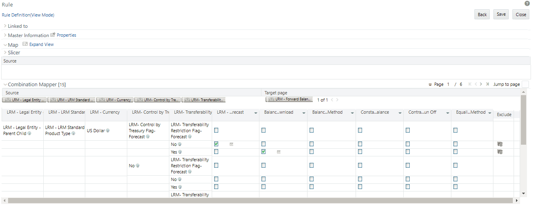The image size is (533, 210).
Task: Open the Properties link
Action: (66, 35)
